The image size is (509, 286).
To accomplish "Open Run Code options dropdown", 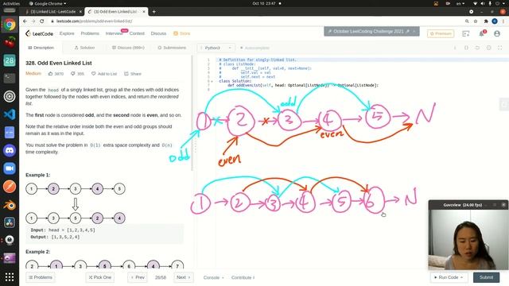I will click(461, 277).
